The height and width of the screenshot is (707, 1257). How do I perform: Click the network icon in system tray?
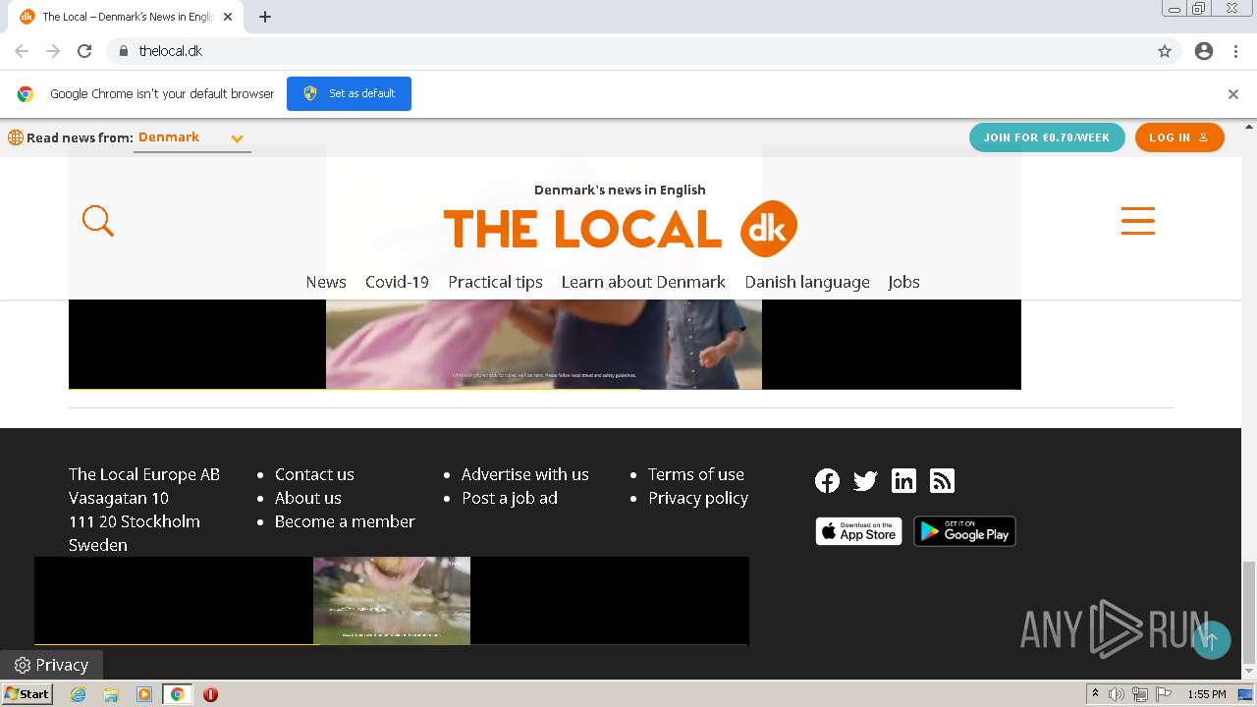(x=1140, y=694)
